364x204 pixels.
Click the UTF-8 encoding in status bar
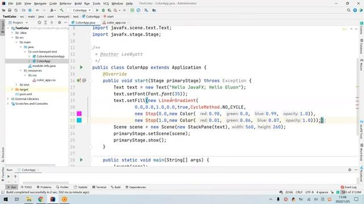[x=309, y=192]
